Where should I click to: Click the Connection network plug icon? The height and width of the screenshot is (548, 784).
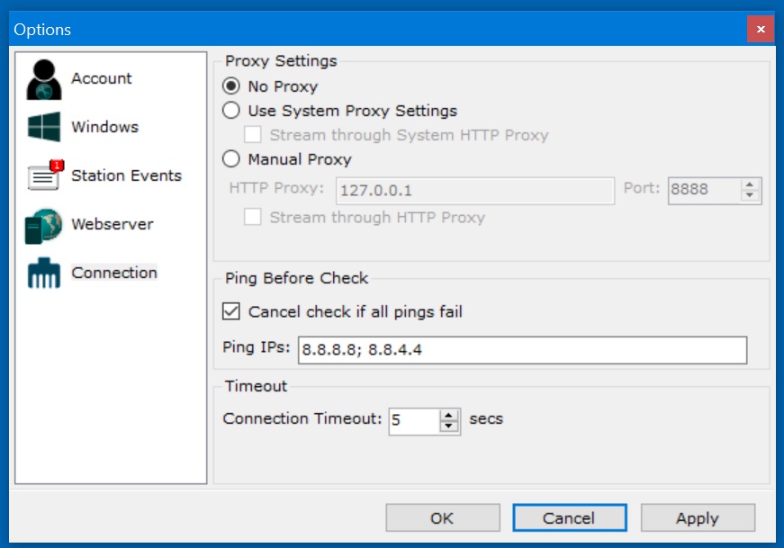coord(43,274)
